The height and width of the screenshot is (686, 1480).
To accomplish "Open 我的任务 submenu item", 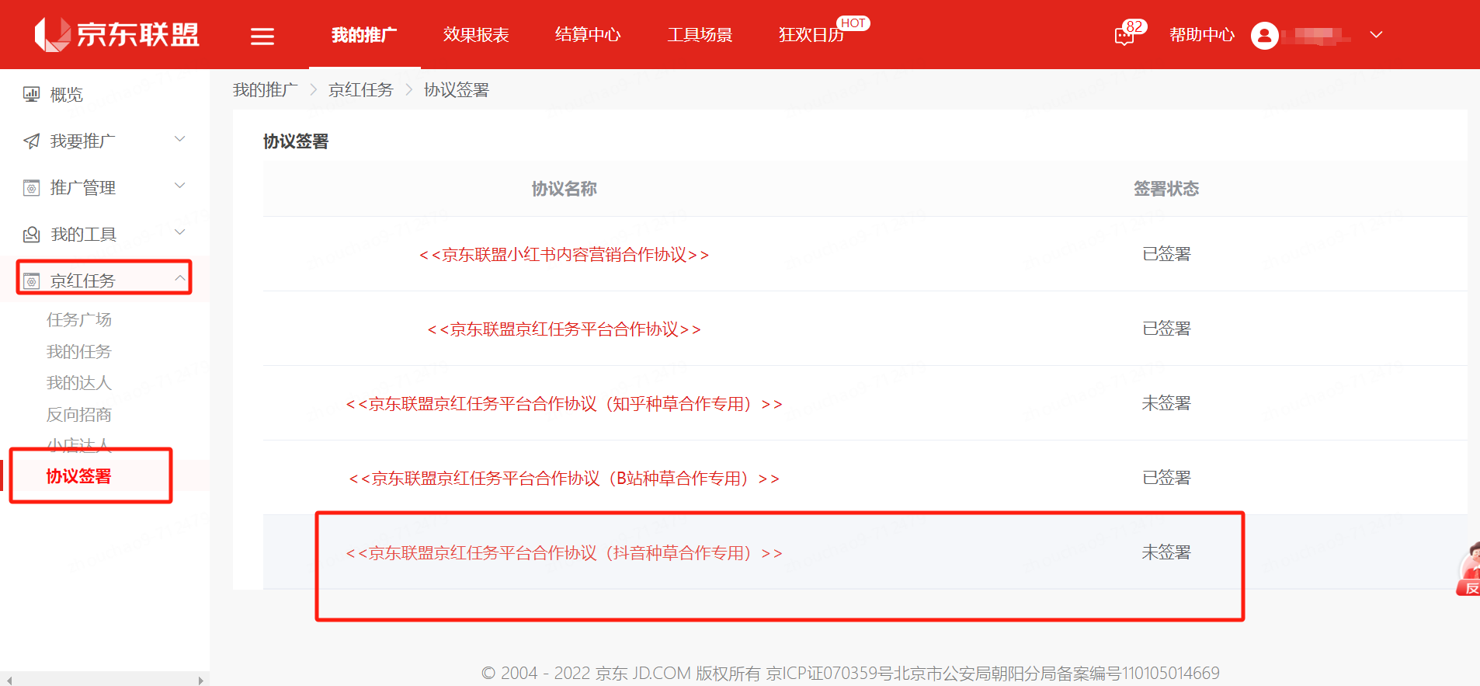I will (78, 352).
